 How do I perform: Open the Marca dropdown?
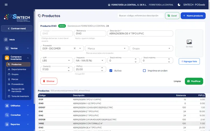click(x=107, y=48)
